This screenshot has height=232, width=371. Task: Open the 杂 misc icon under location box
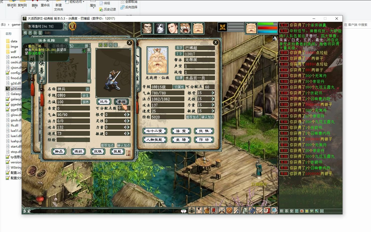pyautogui.click(x=35, y=33)
